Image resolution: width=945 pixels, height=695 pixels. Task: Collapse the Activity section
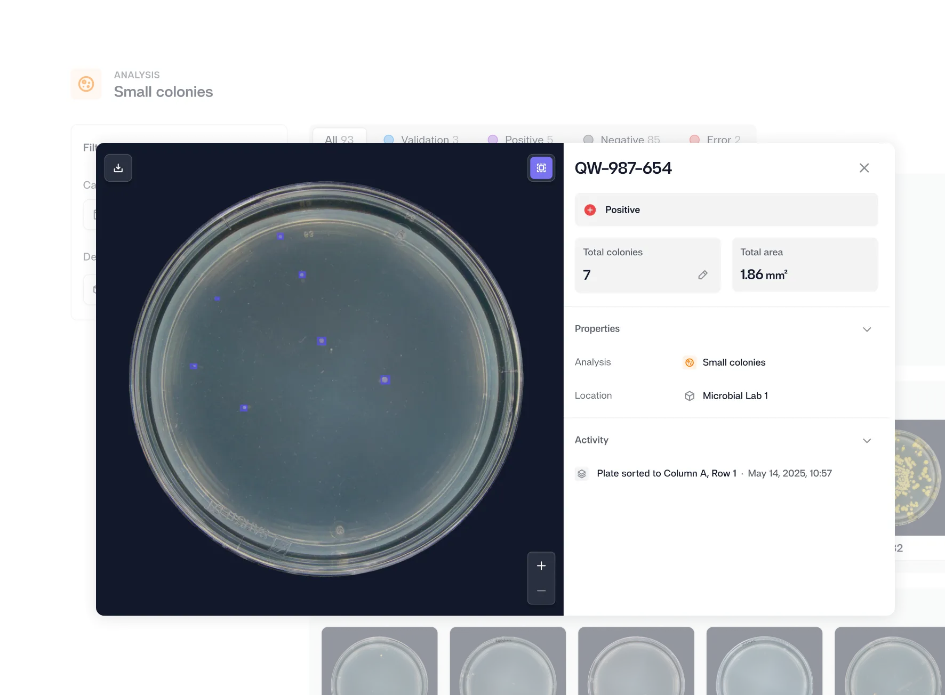pos(867,441)
